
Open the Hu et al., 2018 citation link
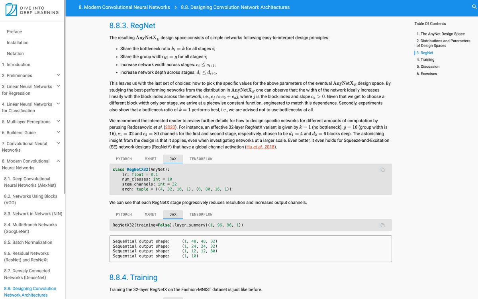[261, 147]
